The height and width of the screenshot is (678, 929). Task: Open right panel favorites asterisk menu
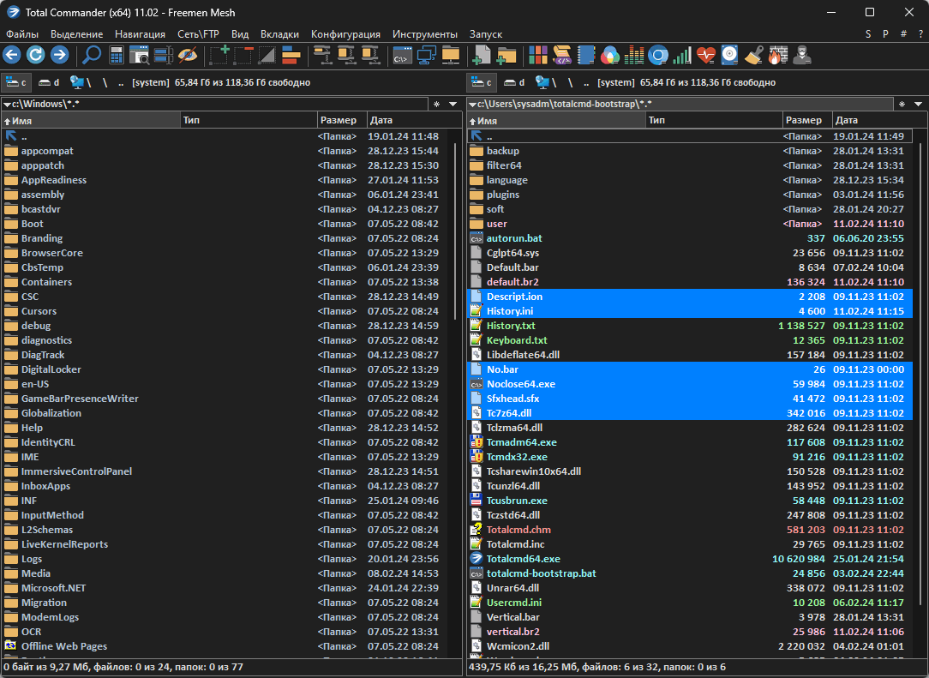click(901, 104)
